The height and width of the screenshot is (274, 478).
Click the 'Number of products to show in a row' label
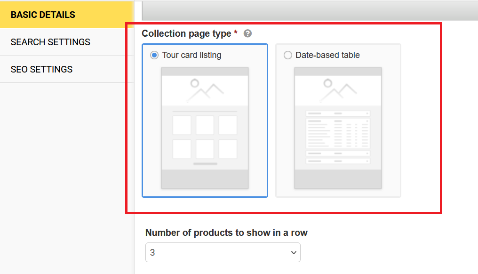point(226,233)
